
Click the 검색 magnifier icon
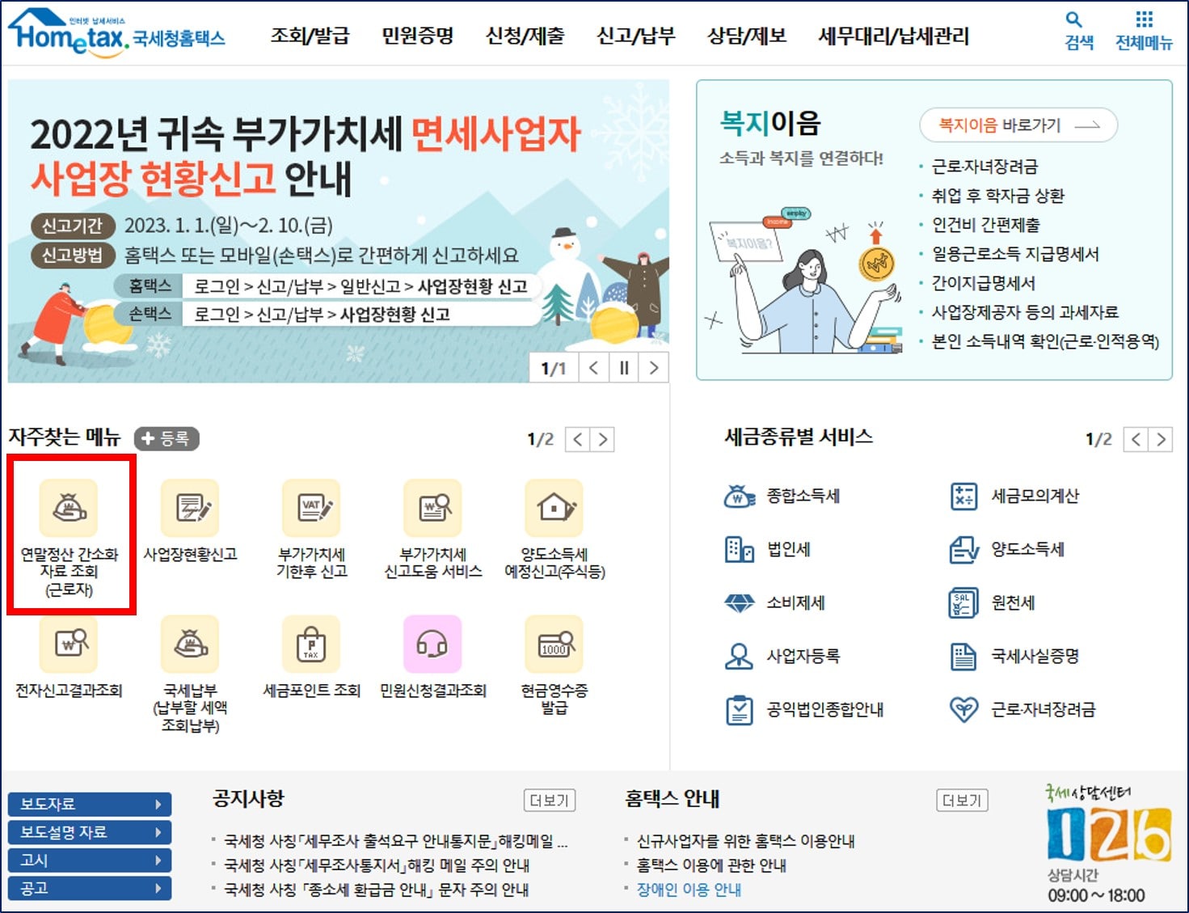click(x=1075, y=23)
